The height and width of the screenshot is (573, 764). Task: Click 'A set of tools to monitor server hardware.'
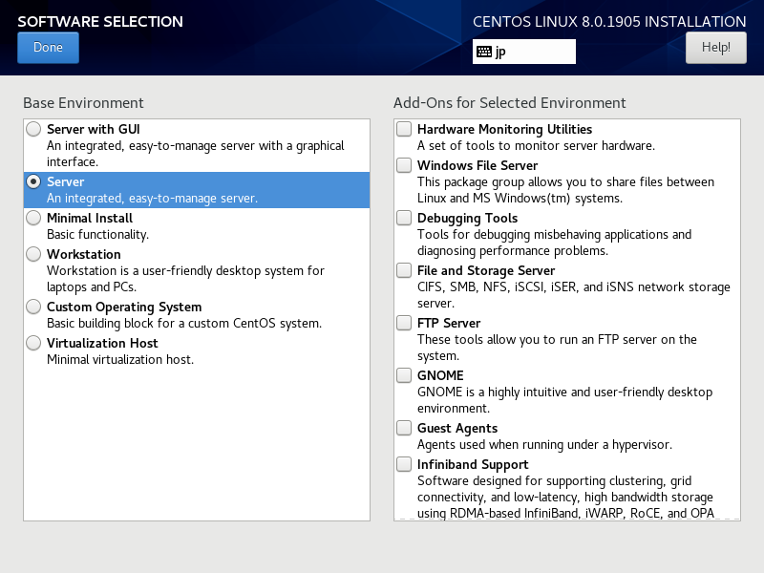pos(536,146)
